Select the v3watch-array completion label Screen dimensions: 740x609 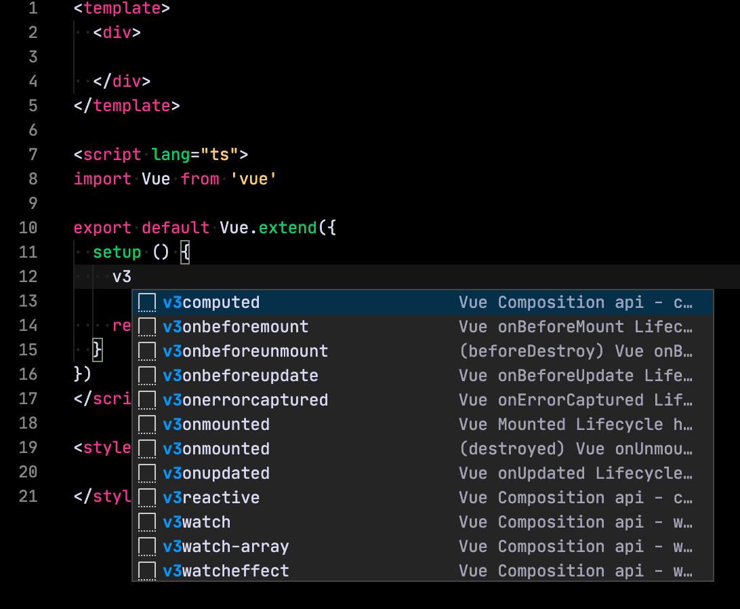(x=226, y=547)
